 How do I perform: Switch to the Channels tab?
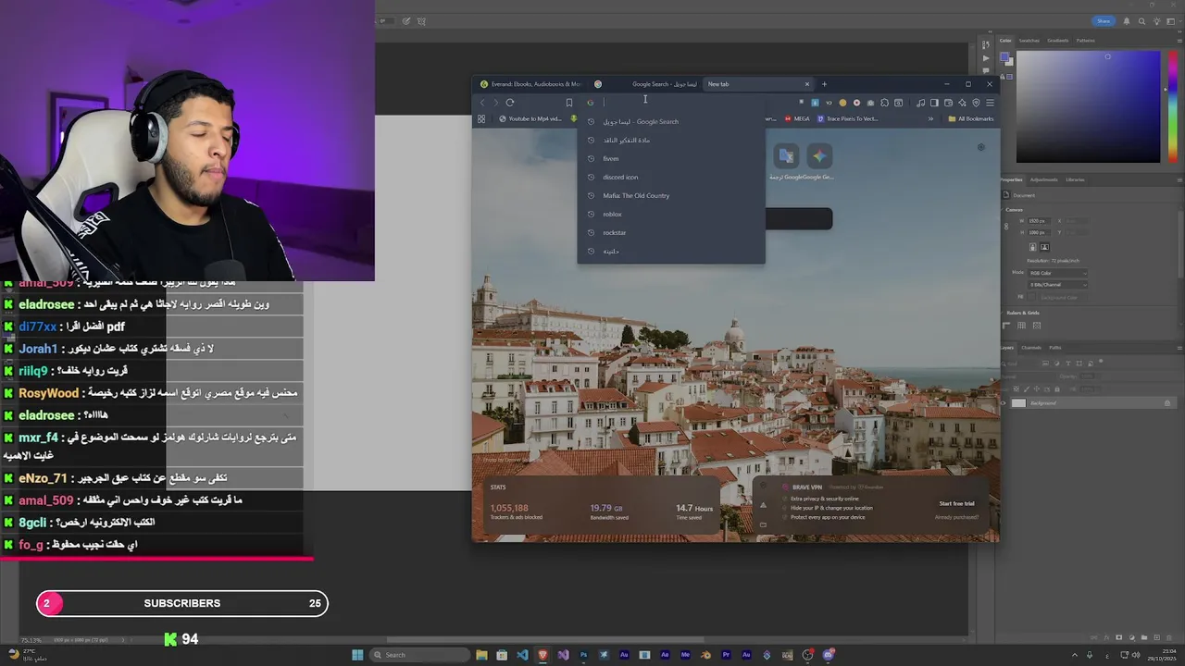pos(1031,348)
